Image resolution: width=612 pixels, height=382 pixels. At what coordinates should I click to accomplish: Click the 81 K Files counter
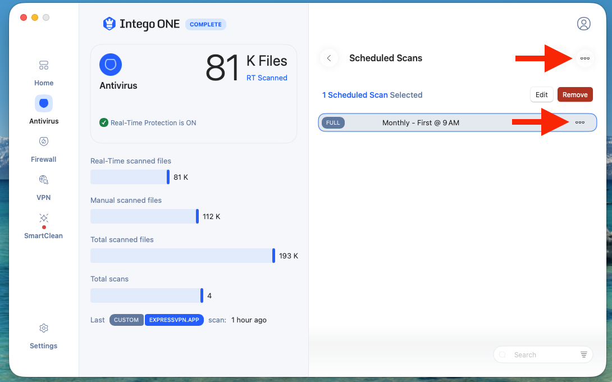tap(246, 67)
